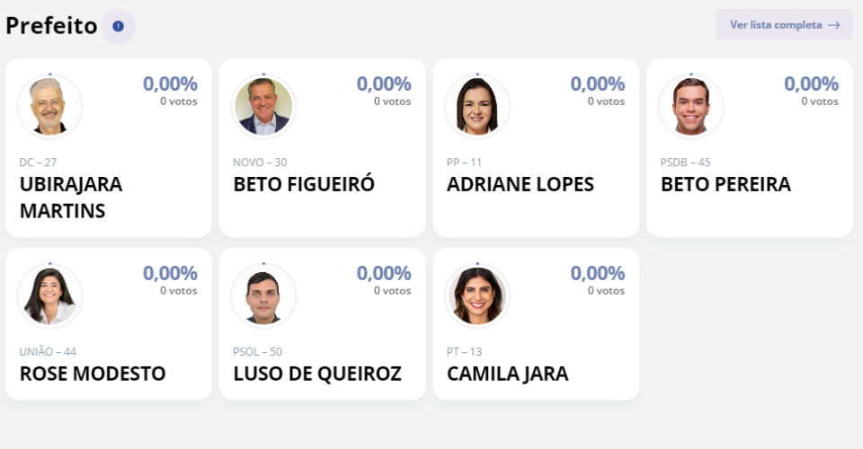Viewport: 863px width, 449px height.
Task: Open Beto Figueiró candidate photo
Action: pyautogui.click(x=263, y=106)
